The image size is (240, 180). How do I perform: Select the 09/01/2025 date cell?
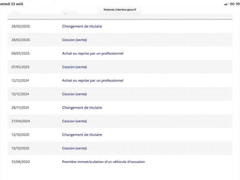(x=20, y=53)
